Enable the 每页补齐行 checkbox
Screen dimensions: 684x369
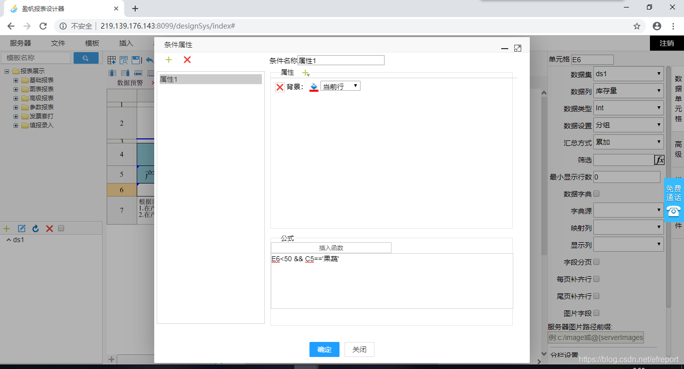pos(596,279)
